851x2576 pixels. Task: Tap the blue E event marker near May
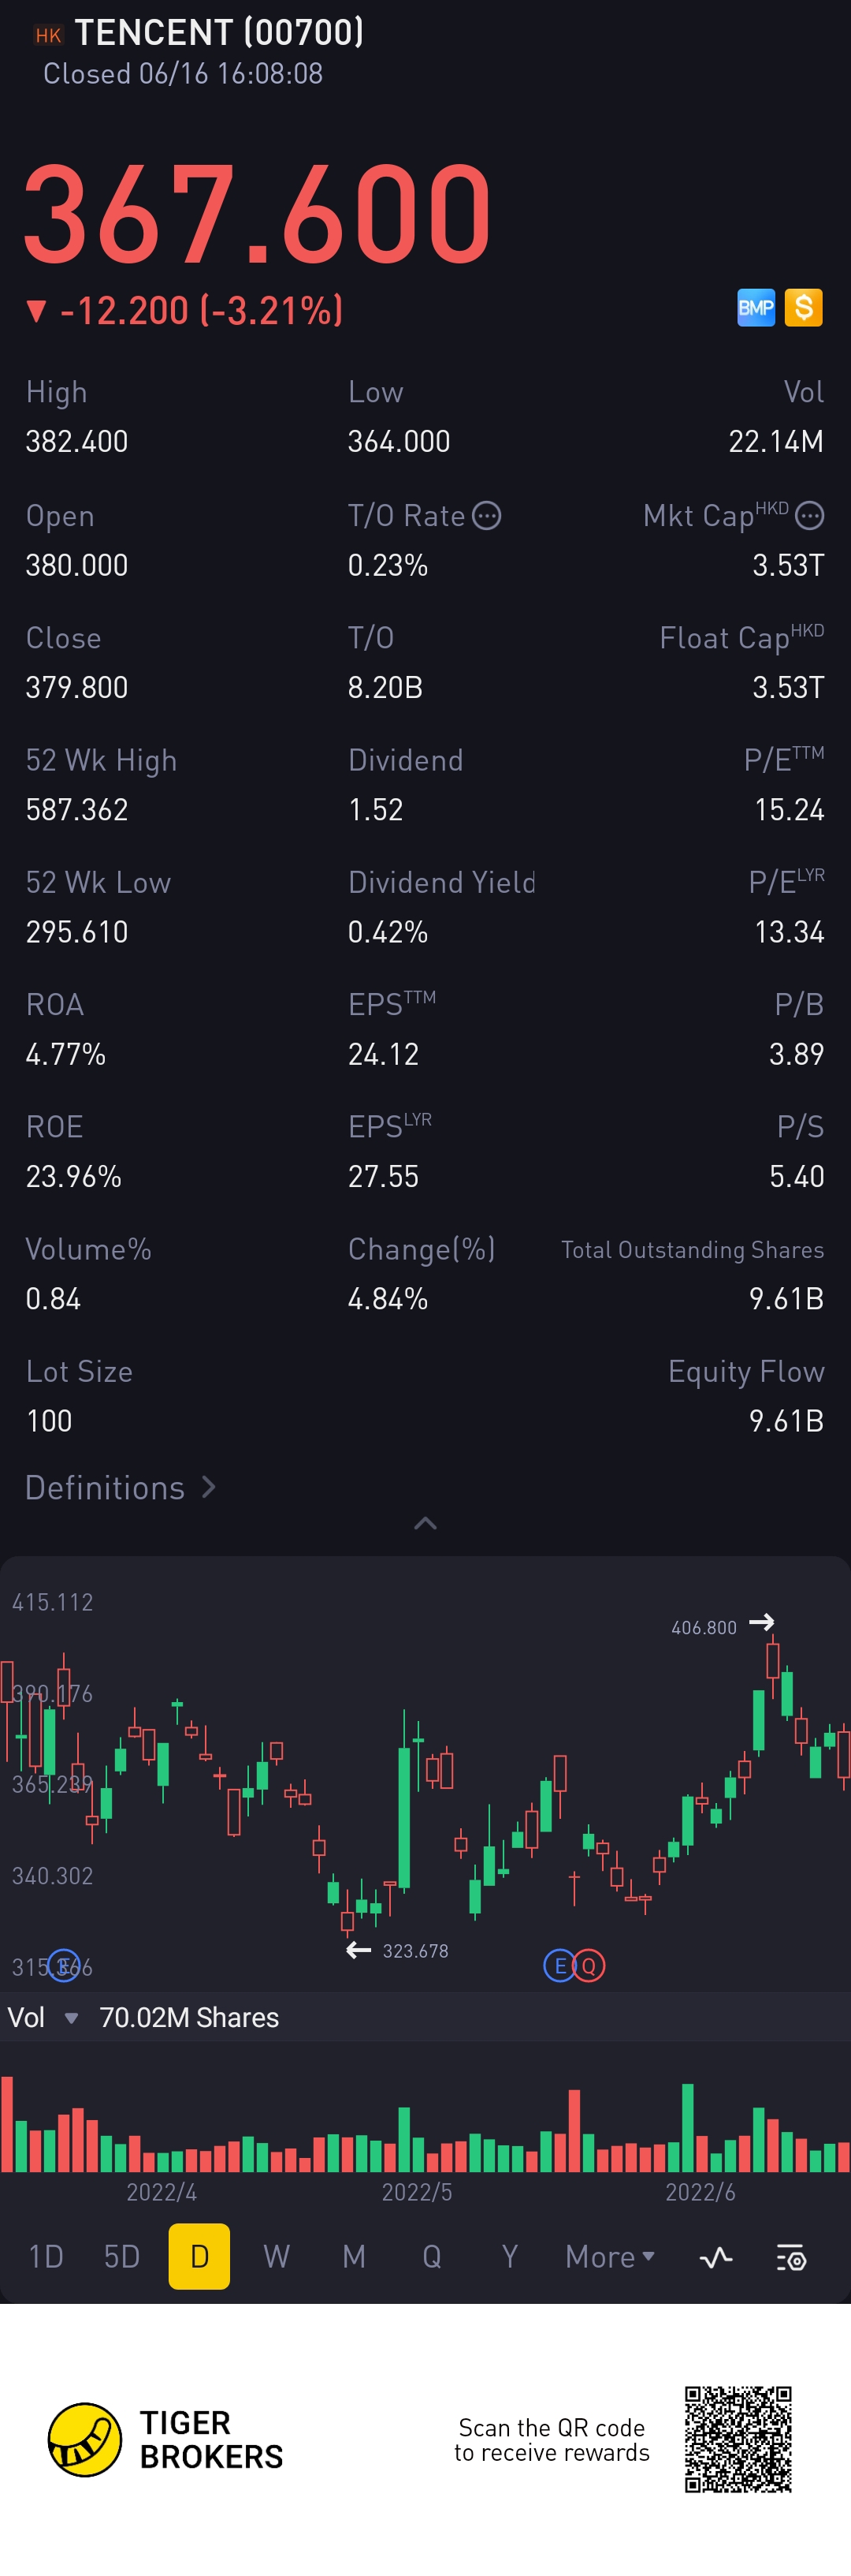(x=559, y=1966)
